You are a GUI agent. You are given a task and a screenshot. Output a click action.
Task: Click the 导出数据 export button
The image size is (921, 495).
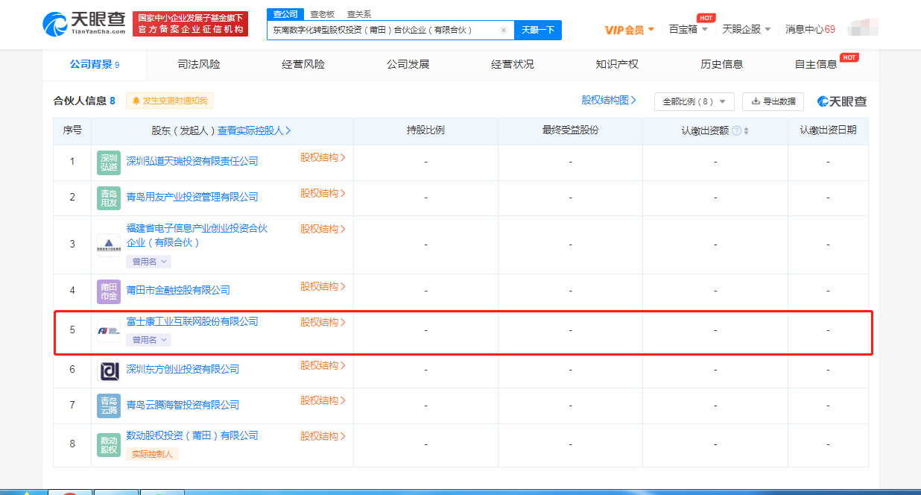click(x=773, y=101)
